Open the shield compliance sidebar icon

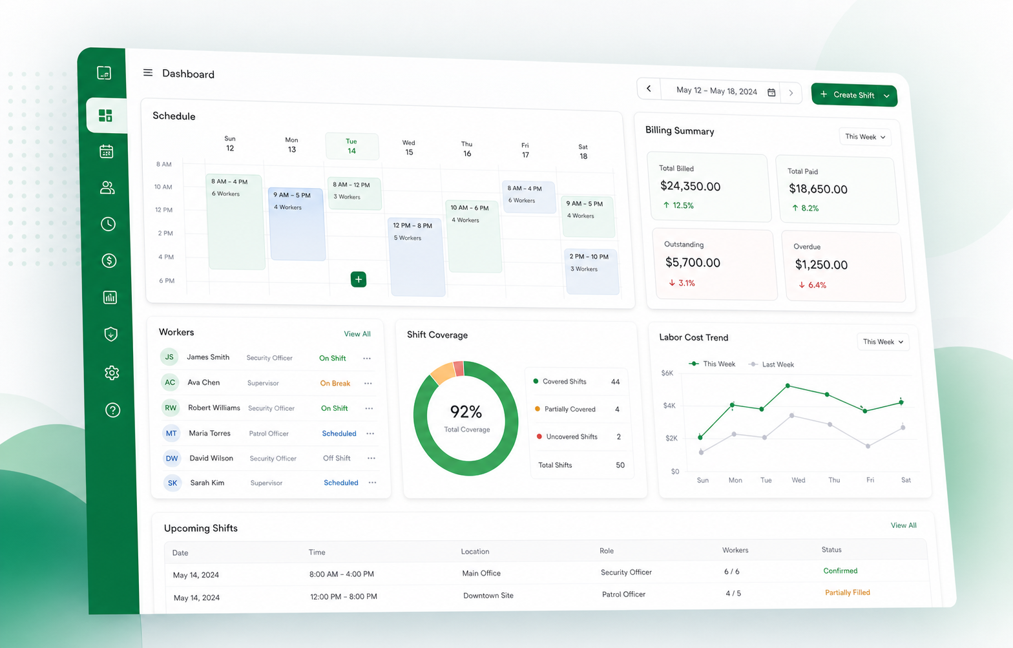(111, 334)
